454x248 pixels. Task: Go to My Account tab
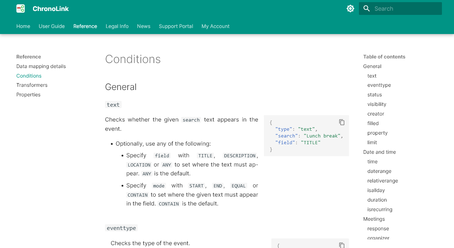(x=216, y=26)
